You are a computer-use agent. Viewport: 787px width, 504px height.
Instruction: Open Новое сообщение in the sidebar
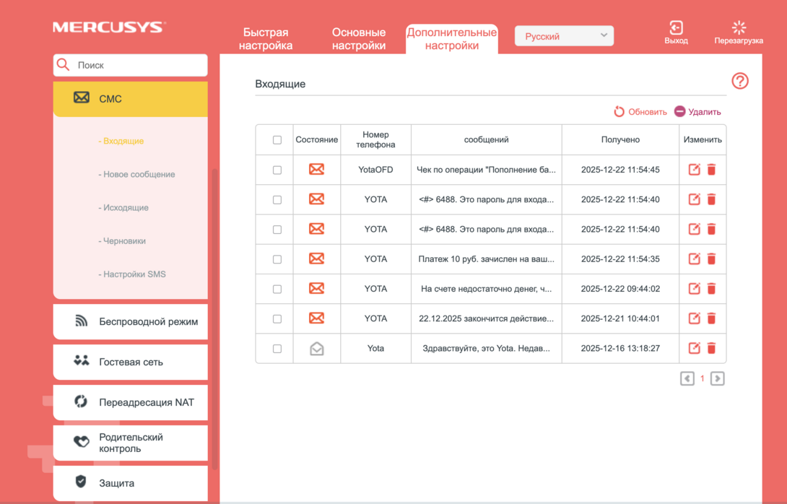coord(139,174)
